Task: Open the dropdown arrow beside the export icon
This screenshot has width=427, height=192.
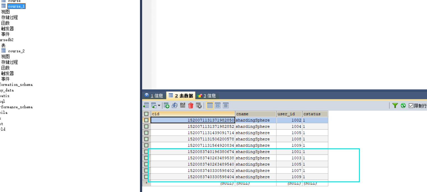Action: pyautogui.click(x=159, y=106)
